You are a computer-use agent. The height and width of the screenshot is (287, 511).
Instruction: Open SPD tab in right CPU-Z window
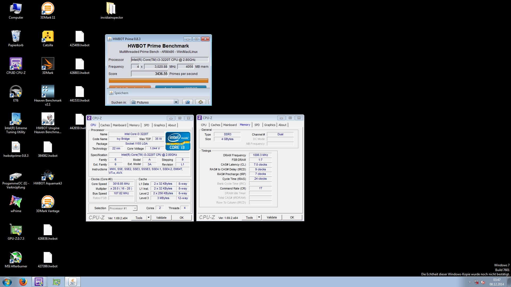coord(257,125)
